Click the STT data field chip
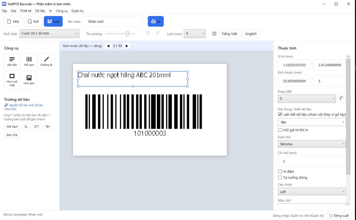This screenshot has width=356, height=220. tap(36, 127)
